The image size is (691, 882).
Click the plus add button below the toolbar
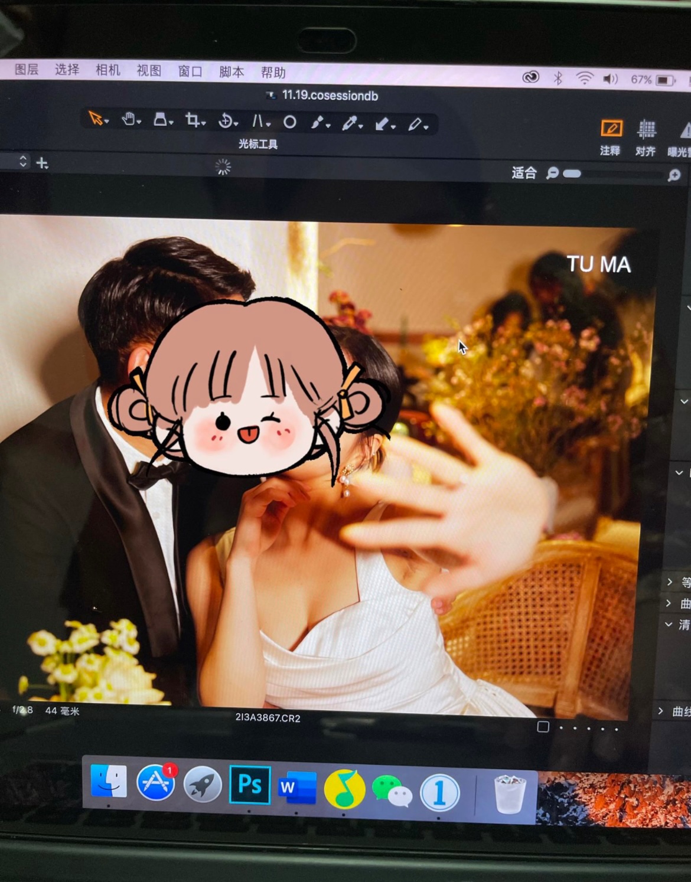click(x=42, y=162)
